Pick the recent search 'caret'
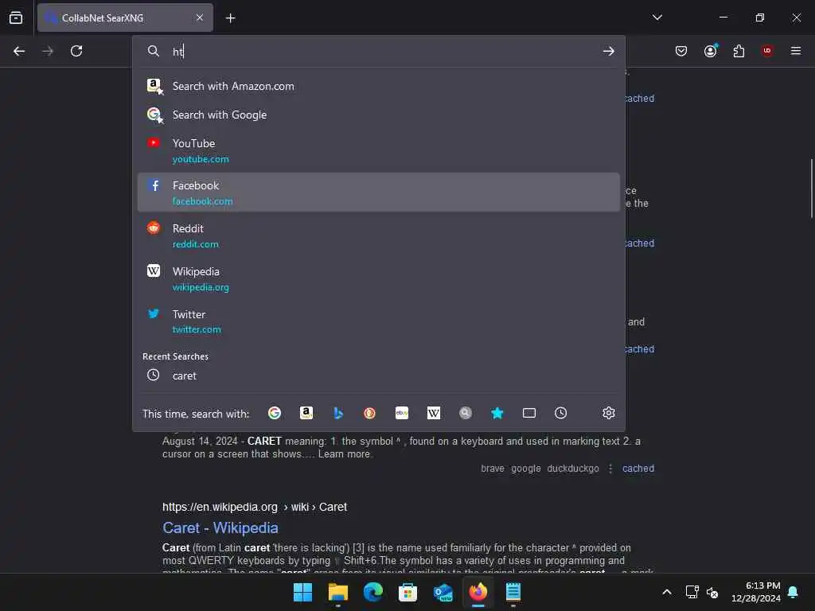Image resolution: width=815 pixels, height=611 pixels. point(378,376)
